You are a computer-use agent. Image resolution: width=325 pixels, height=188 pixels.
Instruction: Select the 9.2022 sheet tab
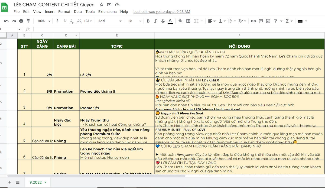(x=38, y=182)
